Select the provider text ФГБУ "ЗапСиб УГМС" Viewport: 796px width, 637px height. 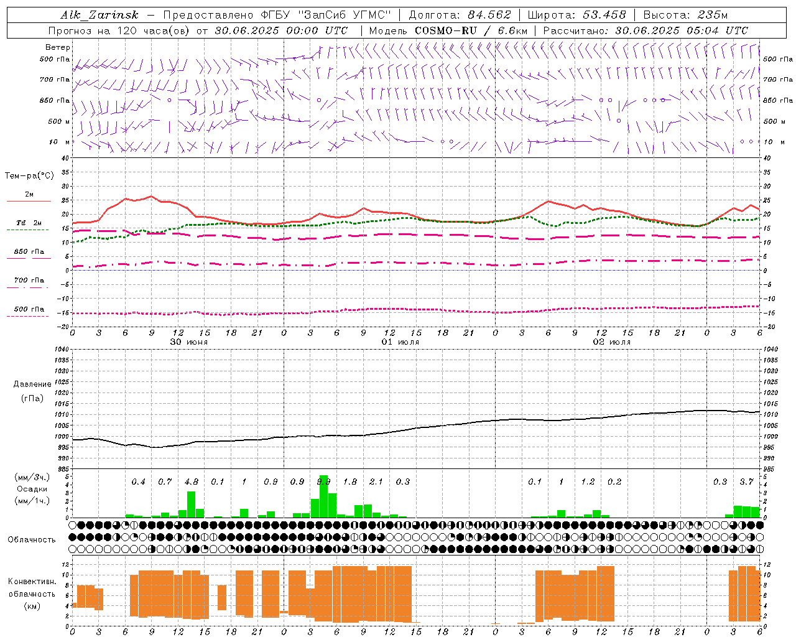point(325,15)
